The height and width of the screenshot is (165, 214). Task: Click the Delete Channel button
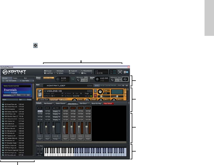[x=61, y=104]
